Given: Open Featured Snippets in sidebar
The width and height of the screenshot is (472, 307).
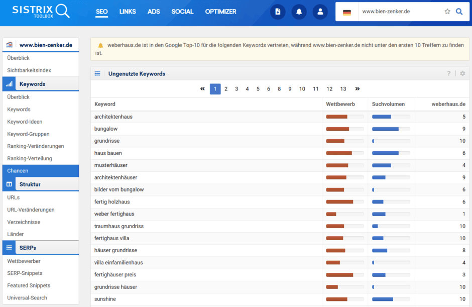Looking at the screenshot, I should (x=29, y=285).
